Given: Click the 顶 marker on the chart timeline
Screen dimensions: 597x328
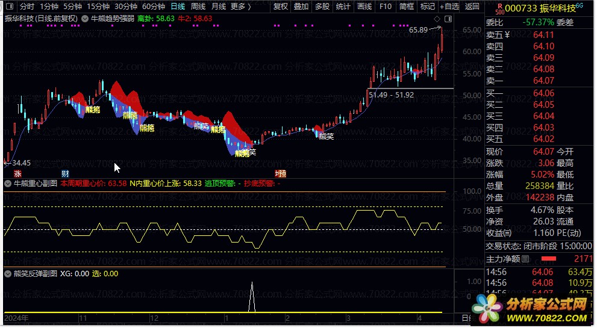Looking at the screenshot, I should [x=281, y=173].
